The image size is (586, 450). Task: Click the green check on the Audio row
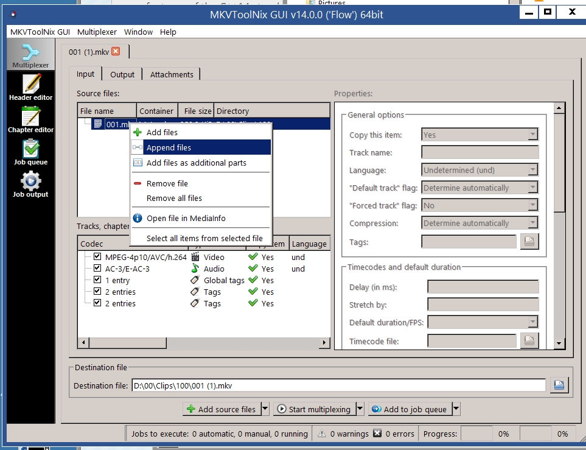[x=253, y=268]
